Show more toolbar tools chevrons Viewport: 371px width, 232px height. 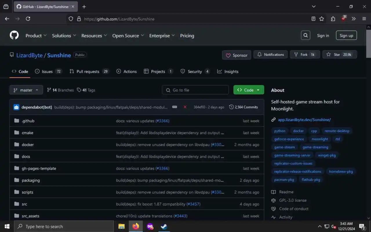(354, 19)
